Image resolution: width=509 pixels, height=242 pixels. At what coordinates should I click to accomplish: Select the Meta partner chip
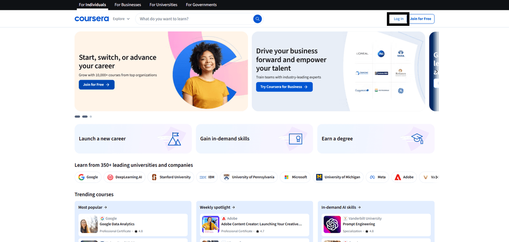[377, 177]
